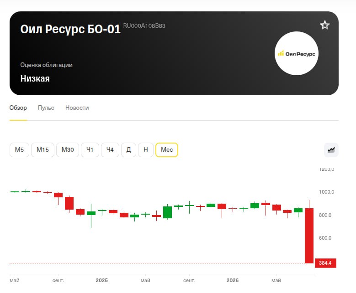
Task: Click the ISIN code RU000A108B83
Action: tap(144, 26)
